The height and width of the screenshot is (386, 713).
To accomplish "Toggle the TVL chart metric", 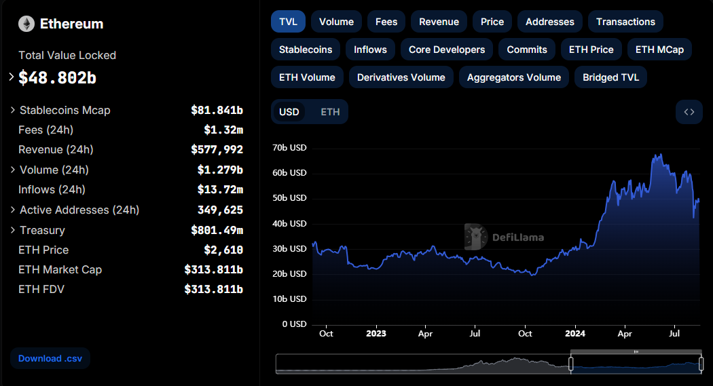I will 289,22.
